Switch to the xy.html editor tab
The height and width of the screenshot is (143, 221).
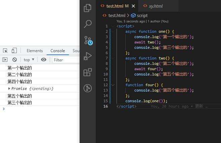[x=156, y=6]
